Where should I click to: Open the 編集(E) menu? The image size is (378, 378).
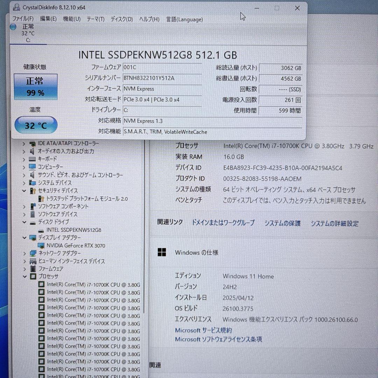(48, 19)
